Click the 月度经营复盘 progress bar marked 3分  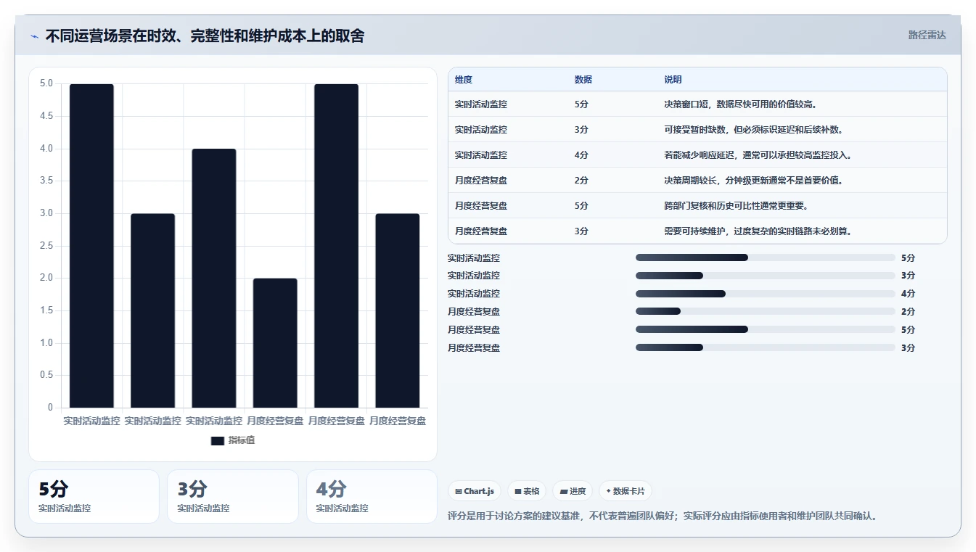[x=766, y=347]
